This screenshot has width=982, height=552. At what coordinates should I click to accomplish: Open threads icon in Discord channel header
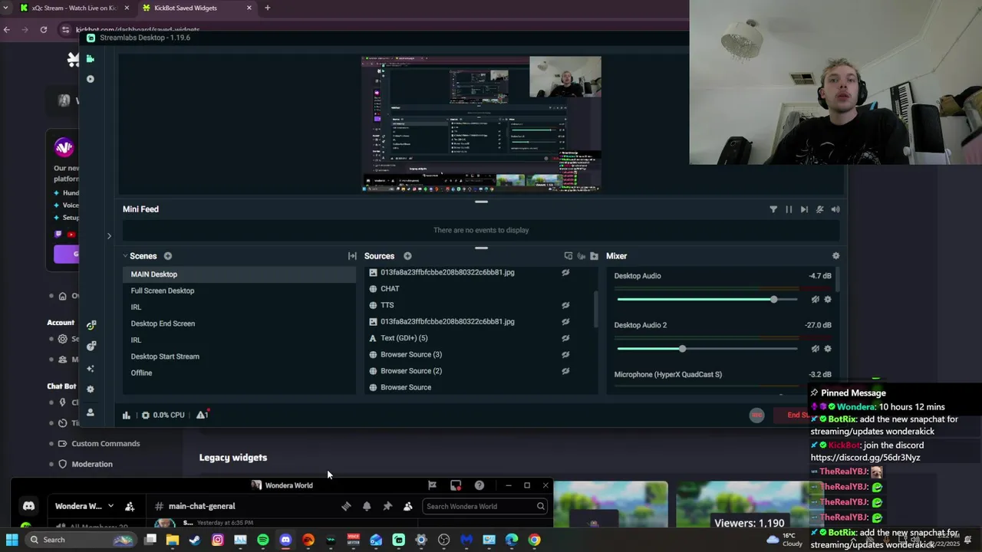point(346,506)
